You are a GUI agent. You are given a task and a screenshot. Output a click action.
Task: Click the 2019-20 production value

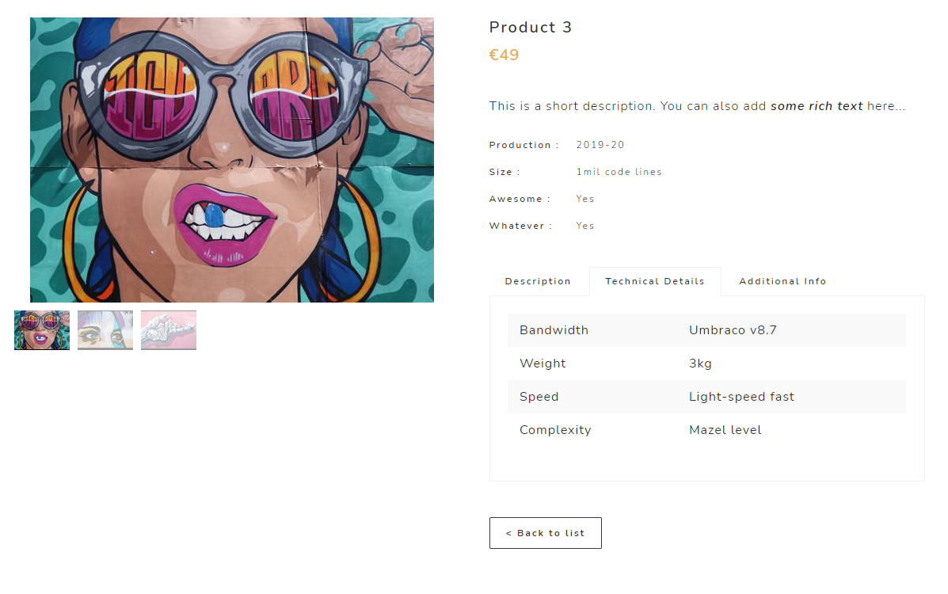tap(600, 145)
